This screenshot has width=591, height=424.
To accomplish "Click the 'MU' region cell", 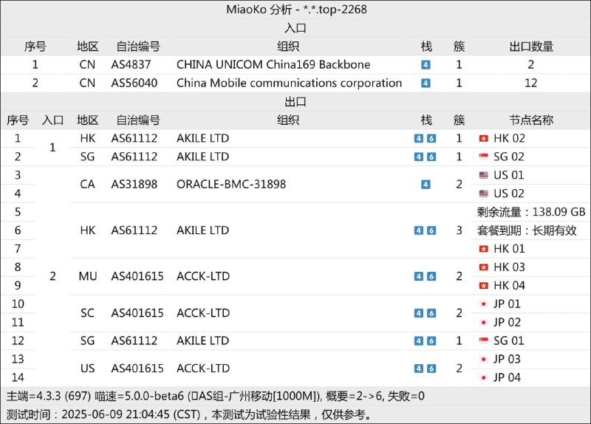I will (x=87, y=276).
